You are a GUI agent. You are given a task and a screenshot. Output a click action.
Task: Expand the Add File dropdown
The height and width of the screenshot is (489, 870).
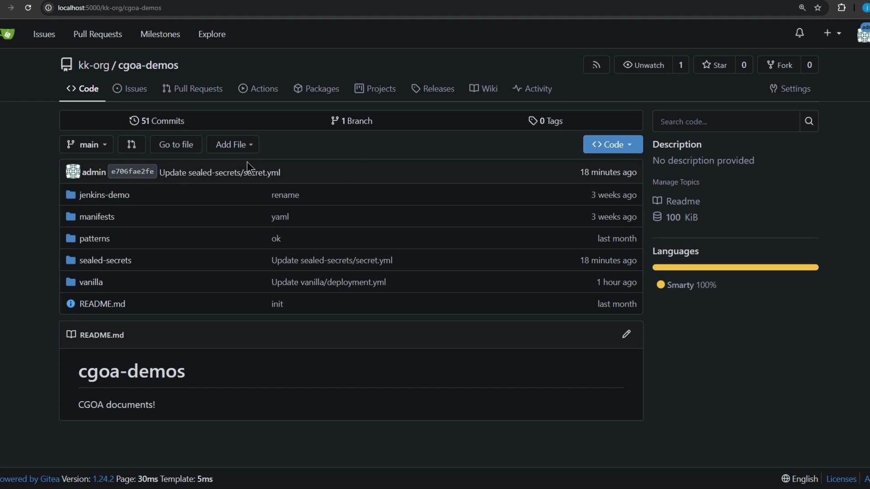tap(233, 144)
